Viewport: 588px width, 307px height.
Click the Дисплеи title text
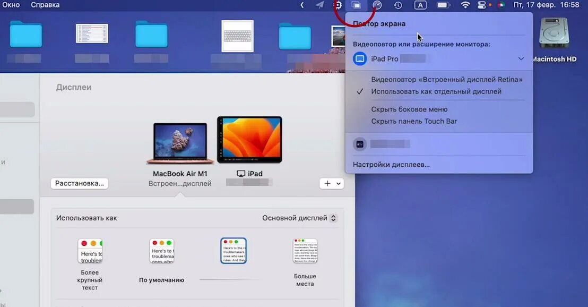[74, 87]
